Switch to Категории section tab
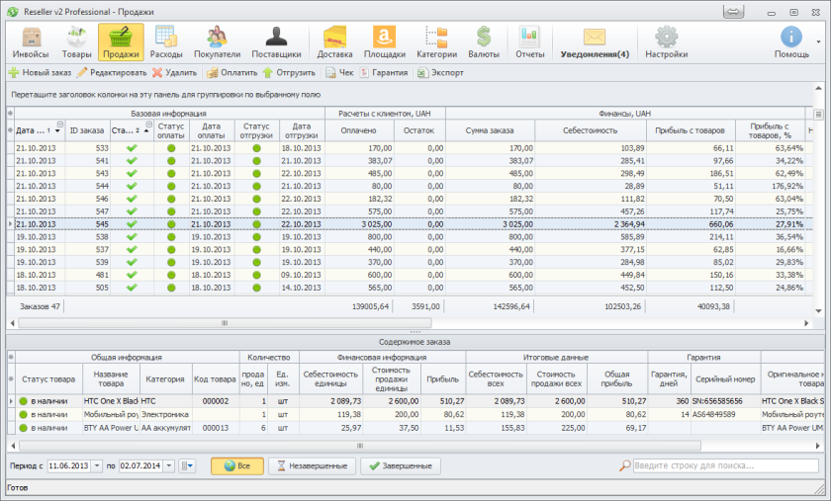This screenshot has width=831, height=501. (x=436, y=42)
